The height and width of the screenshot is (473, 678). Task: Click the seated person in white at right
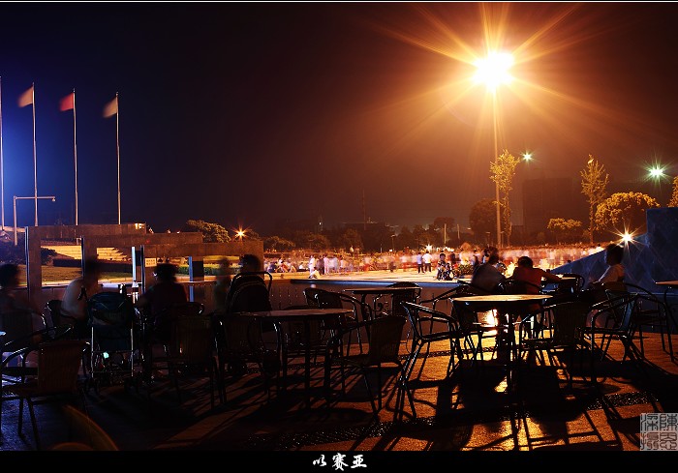coord(612,268)
